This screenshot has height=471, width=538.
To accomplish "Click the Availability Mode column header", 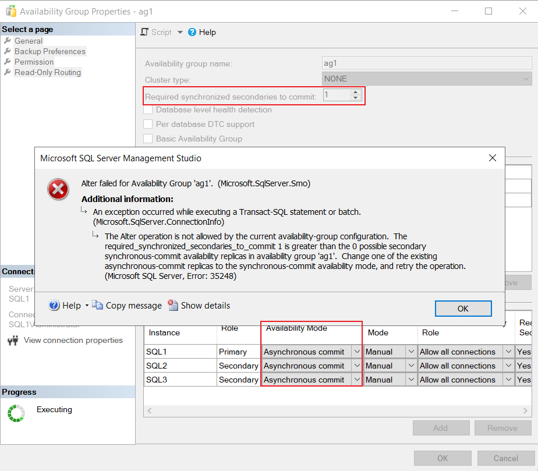I will coord(312,333).
